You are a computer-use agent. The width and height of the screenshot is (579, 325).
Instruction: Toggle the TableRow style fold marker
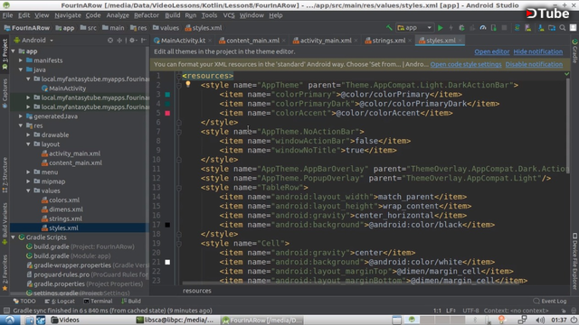coord(179,188)
